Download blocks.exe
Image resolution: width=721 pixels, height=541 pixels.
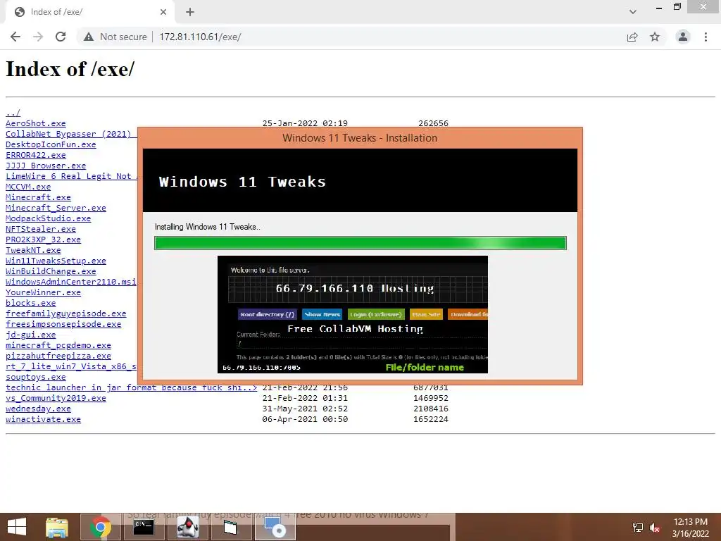click(30, 303)
